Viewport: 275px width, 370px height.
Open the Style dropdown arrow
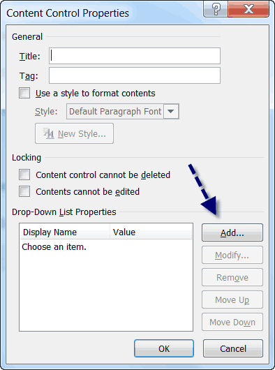point(171,111)
